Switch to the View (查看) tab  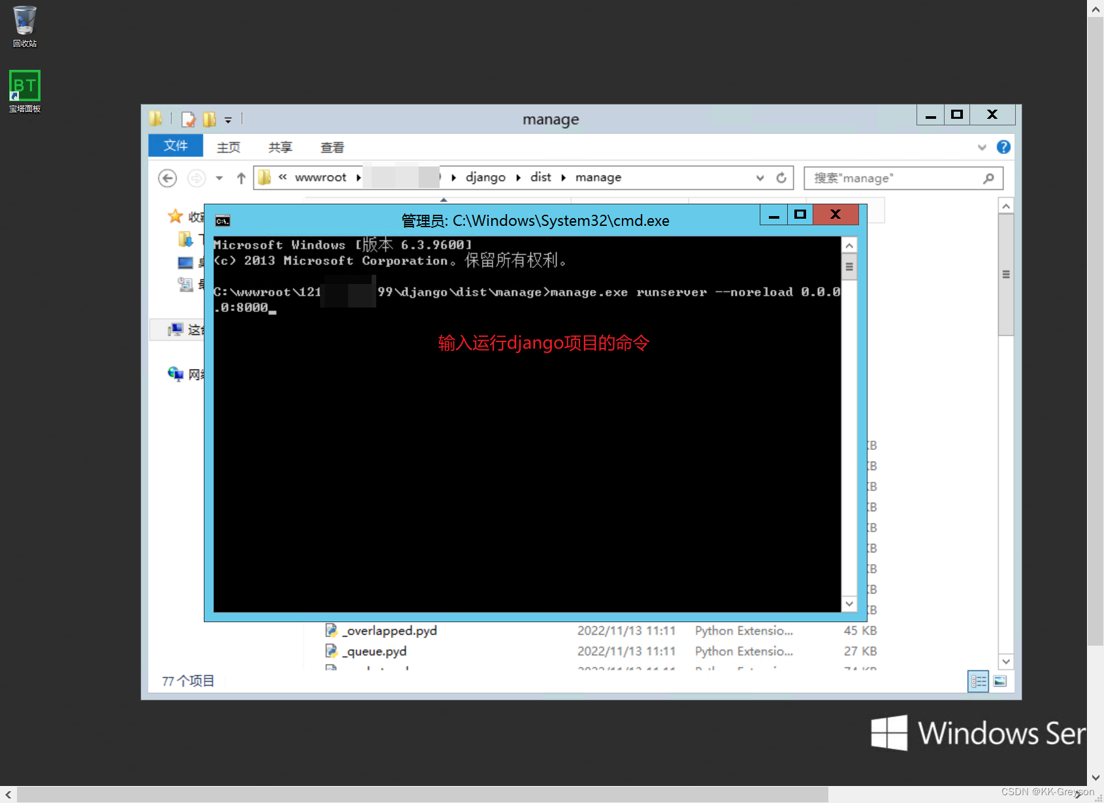click(x=333, y=148)
